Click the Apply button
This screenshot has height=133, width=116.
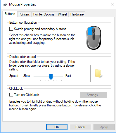click(x=104, y=127)
